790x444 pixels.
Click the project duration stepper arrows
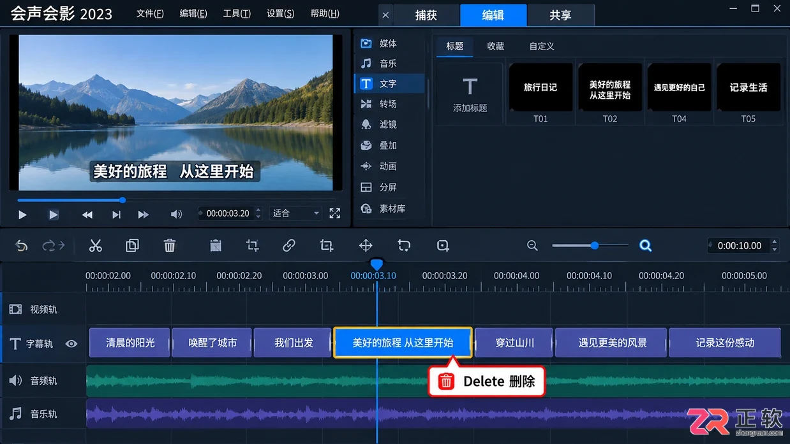coord(774,245)
